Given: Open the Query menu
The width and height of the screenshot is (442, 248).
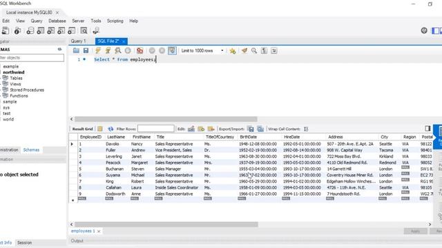Looking at the screenshot, I should click(37, 21).
